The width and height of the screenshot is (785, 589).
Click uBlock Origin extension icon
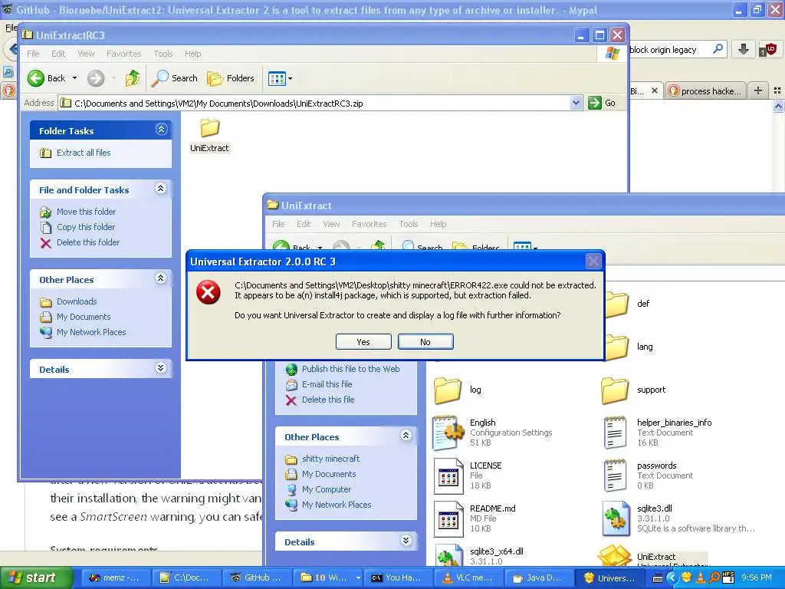tap(768, 49)
